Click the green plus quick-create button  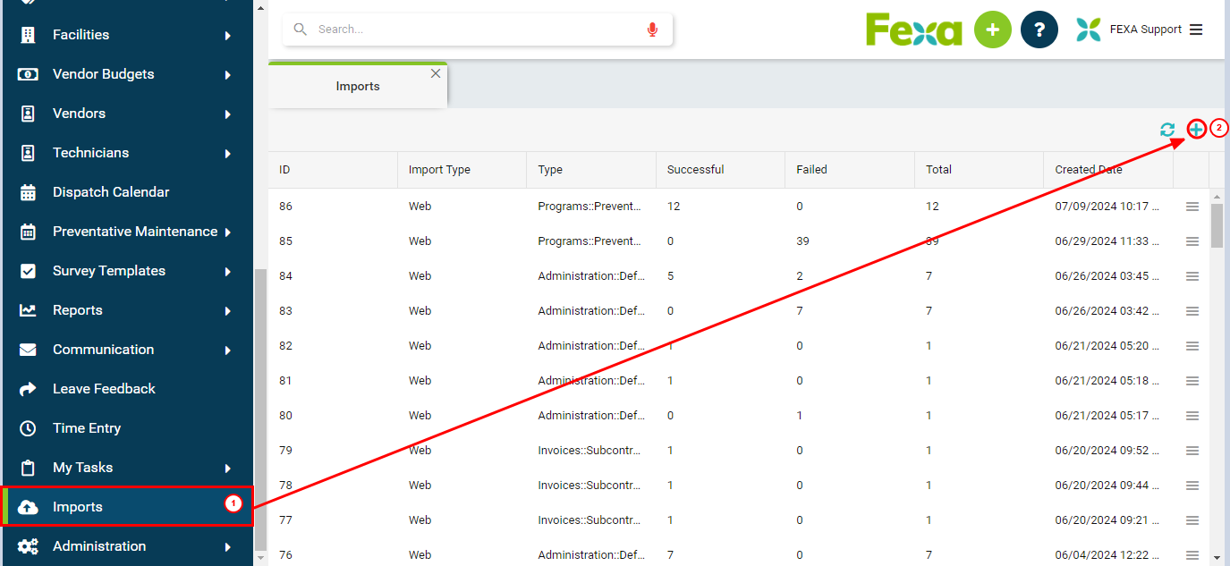(992, 30)
